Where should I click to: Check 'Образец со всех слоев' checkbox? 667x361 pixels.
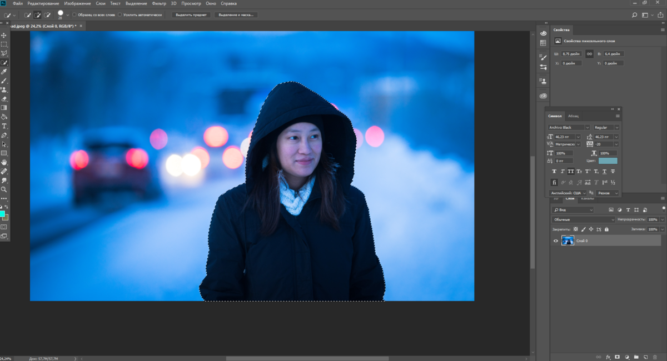coord(74,15)
